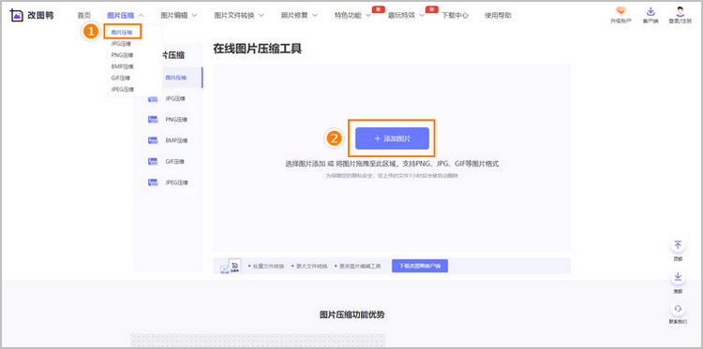Image resolution: width=703 pixels, height=349 pixels.
Task: Click the 改图鸭 logo icon
Action: (16, 15)
